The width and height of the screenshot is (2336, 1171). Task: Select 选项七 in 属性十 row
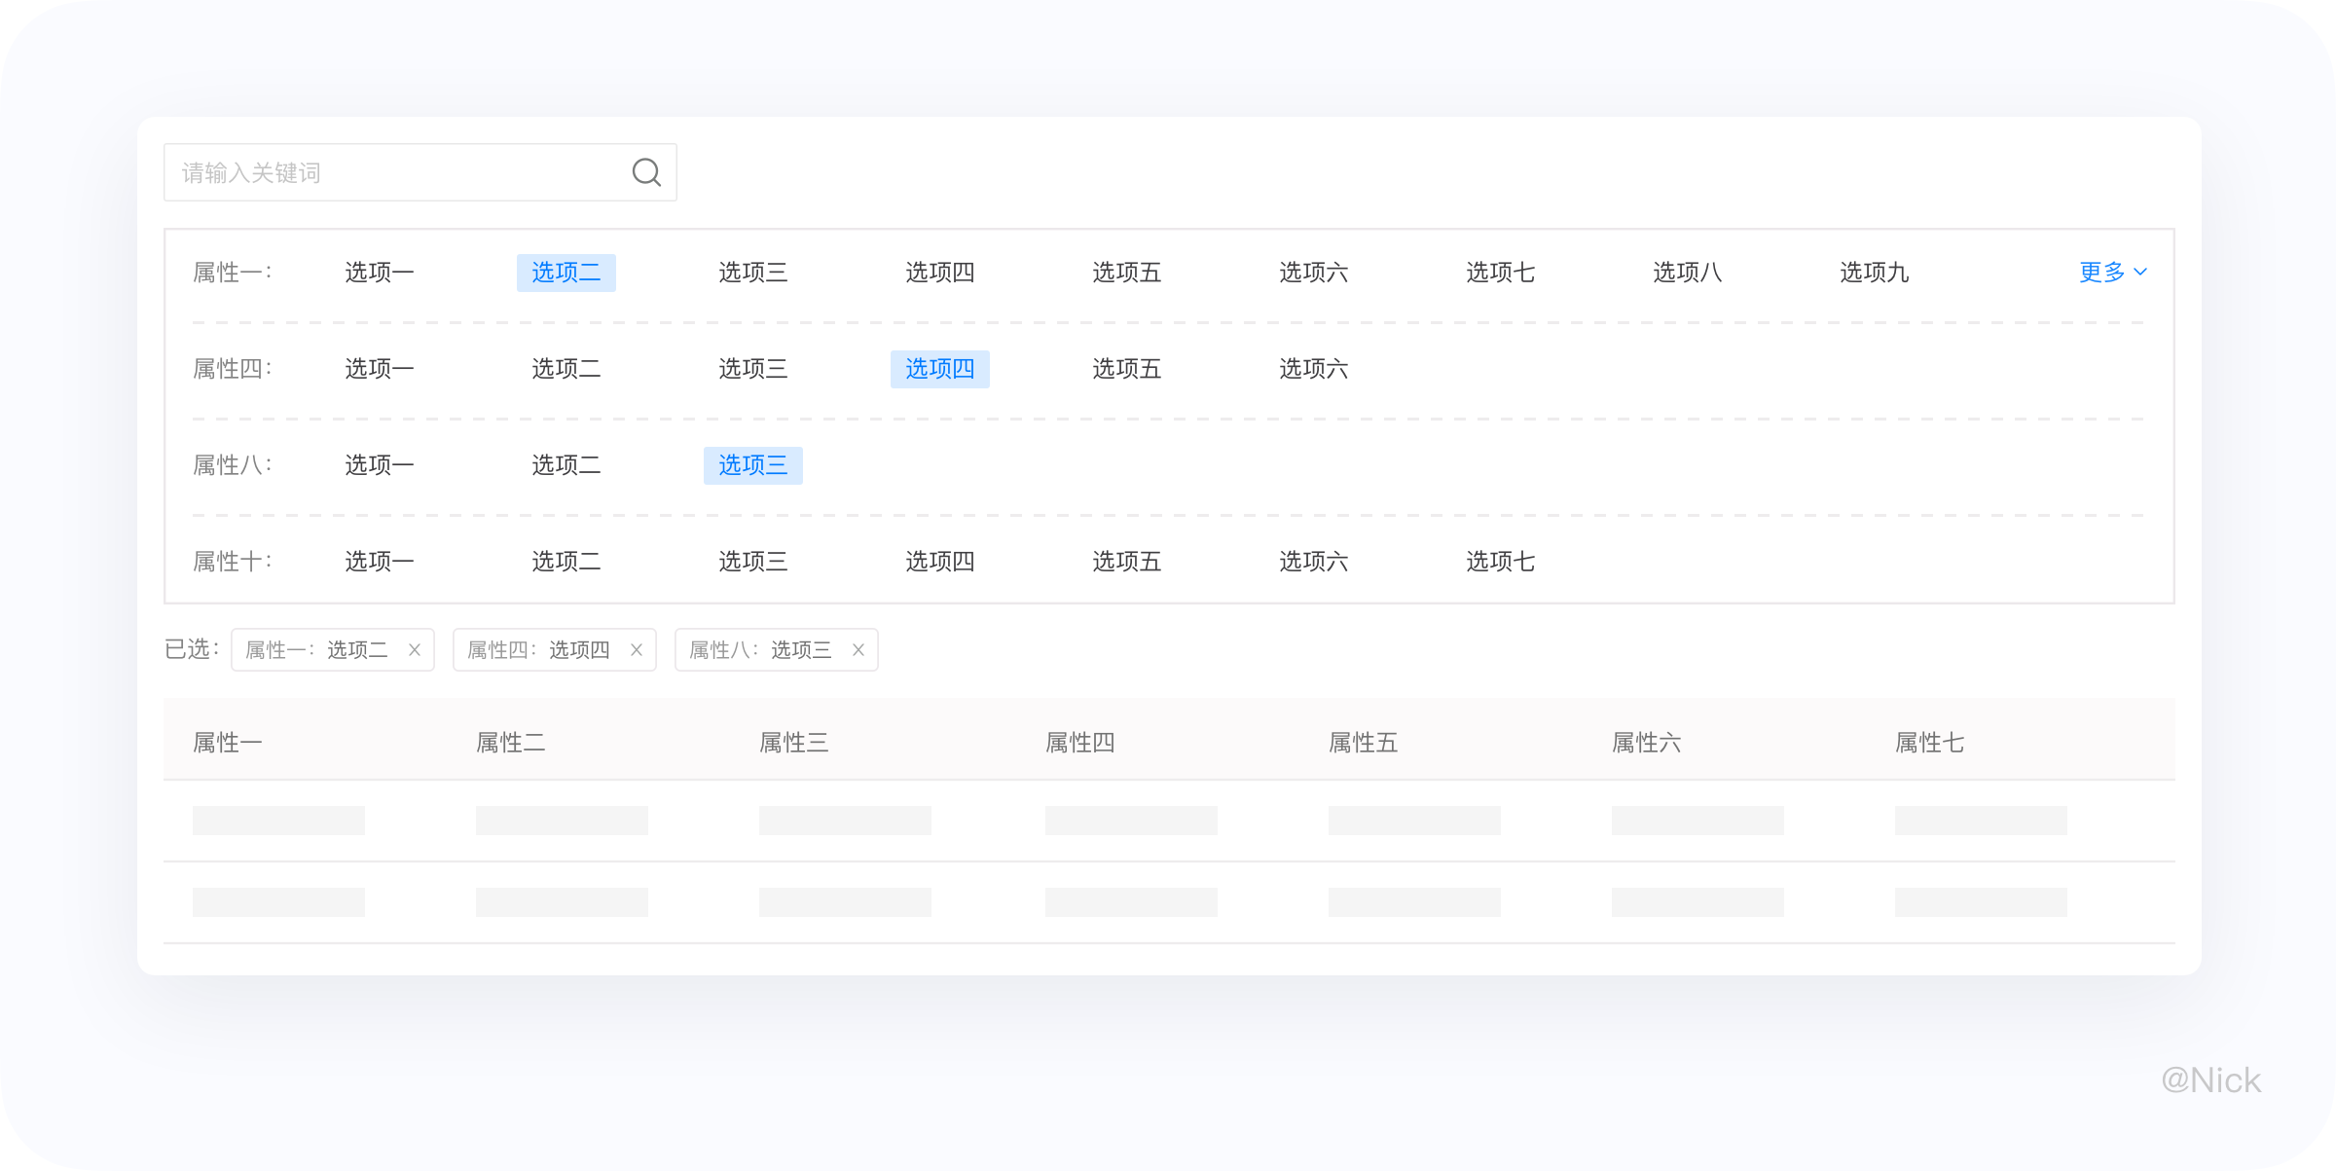tap(1500, 562)
